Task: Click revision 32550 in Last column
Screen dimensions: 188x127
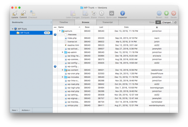Action: [101, 73]
